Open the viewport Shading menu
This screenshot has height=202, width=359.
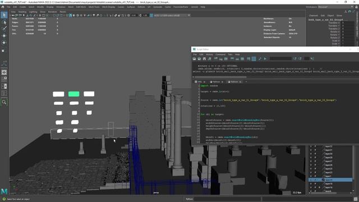point(22,12)
